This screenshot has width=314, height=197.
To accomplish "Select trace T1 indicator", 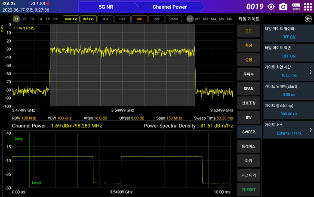I will click(x=16, y=19).
